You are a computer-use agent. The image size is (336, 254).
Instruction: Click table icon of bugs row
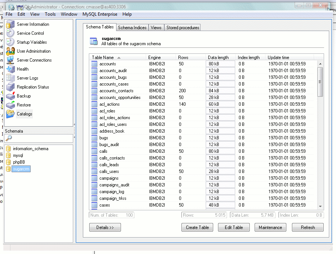tap(94, 138)
